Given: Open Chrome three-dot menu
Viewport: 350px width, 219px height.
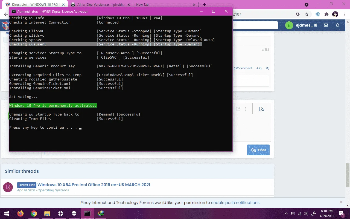Looking at the screenshot, I should [x=345, y=14].
